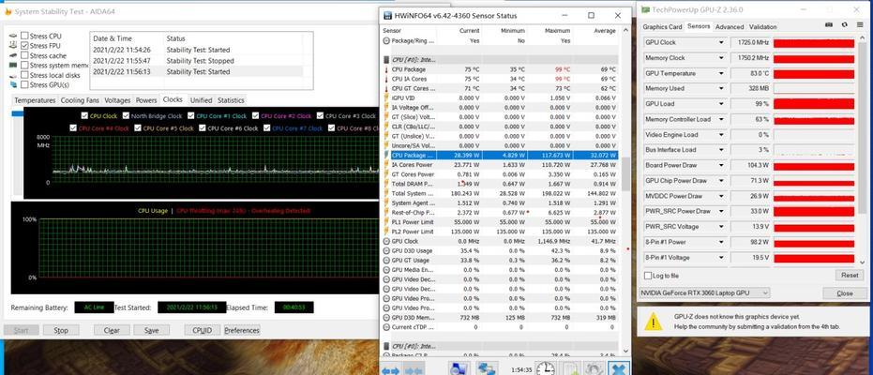Click Stop button in AIDA64
Image resolution: width=873 pixels, height=375 pixels.
(61, 331)
